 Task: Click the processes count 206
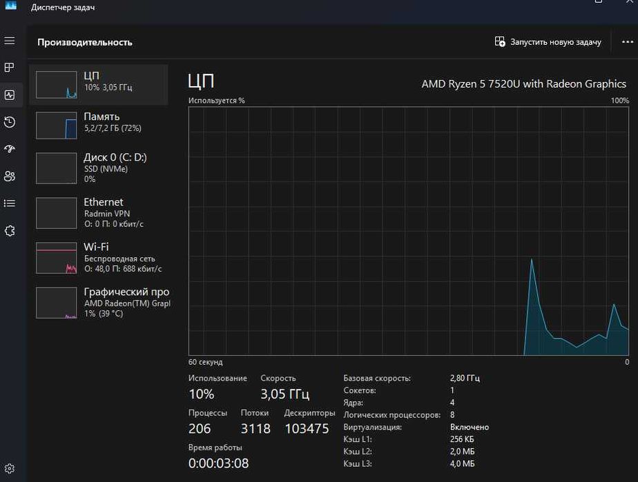[x=200, y=429]
